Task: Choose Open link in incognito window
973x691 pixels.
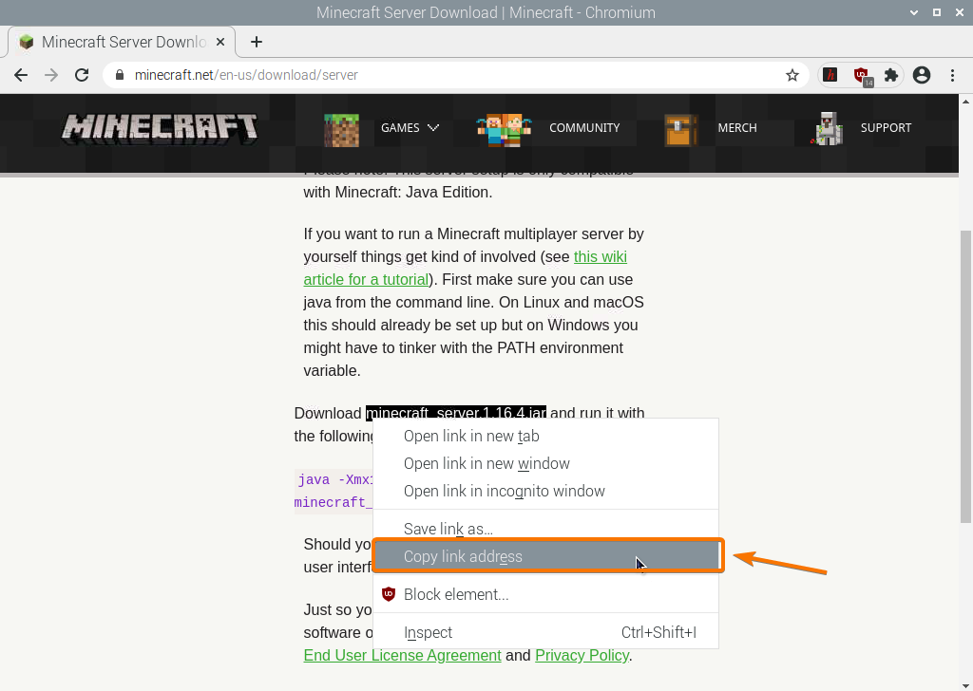Action: [x=545, y=491]
